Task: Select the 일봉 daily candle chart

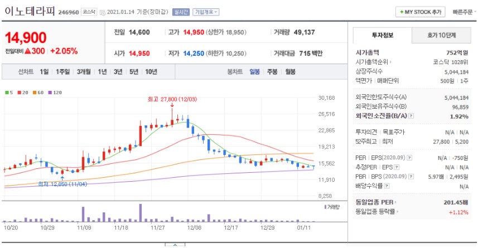Action: pos(254,71)
